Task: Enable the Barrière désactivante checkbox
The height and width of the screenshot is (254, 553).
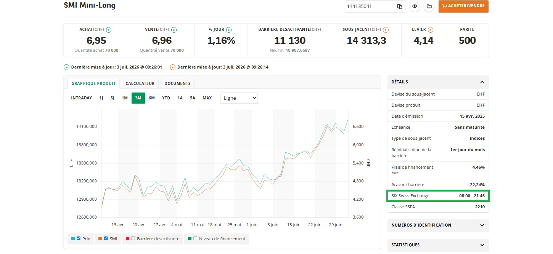Action: tap(133, 238)
